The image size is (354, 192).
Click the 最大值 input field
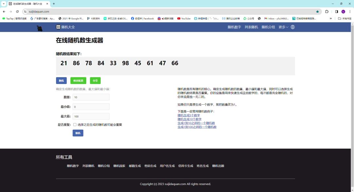click(91, 116)
